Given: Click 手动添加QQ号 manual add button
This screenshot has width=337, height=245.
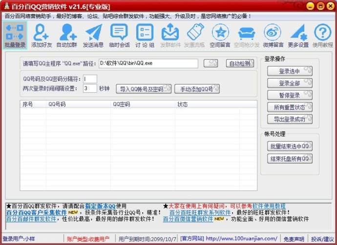Looking at the screenshot, I should tap(197, 89).
